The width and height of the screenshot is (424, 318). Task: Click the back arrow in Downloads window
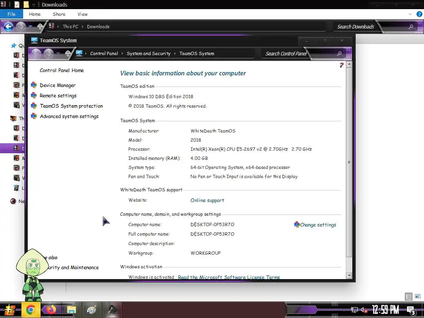(x=8, y=26)
